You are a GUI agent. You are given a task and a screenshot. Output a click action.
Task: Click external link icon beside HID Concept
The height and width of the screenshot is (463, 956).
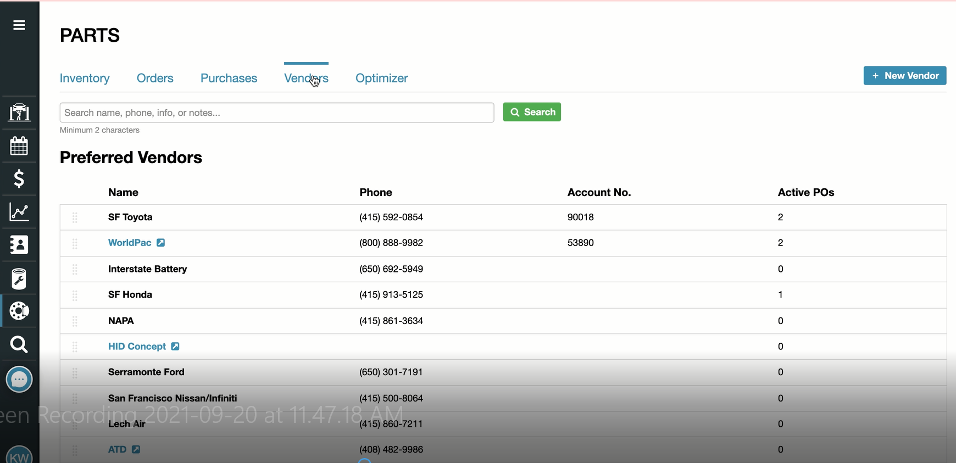tap(175, 347)
